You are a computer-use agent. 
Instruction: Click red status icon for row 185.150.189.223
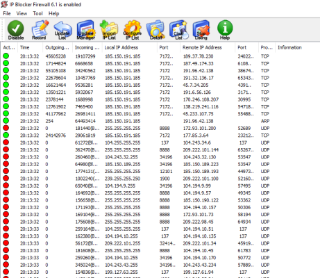click(6, 164)
